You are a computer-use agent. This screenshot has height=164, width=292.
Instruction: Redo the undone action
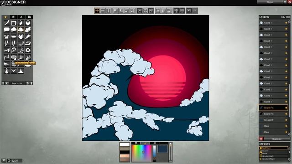click(x=195, y=11)
